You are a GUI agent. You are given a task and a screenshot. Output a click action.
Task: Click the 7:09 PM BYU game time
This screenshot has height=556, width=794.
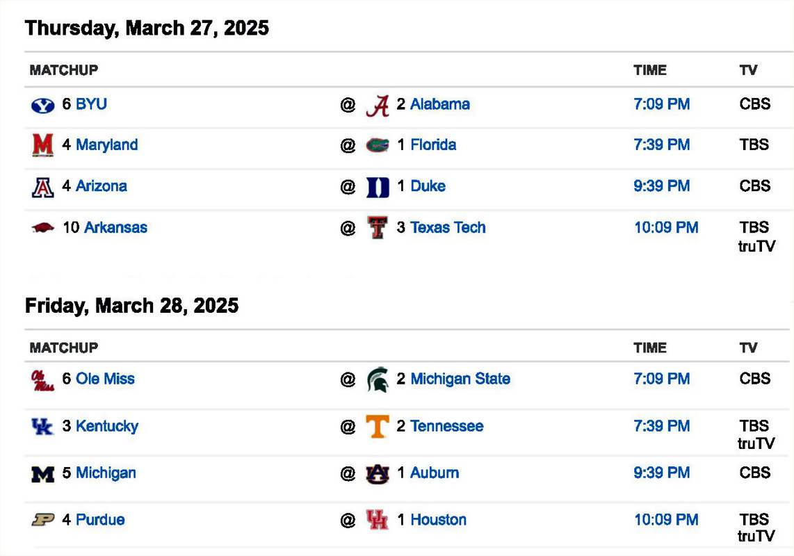pos(661,104)
